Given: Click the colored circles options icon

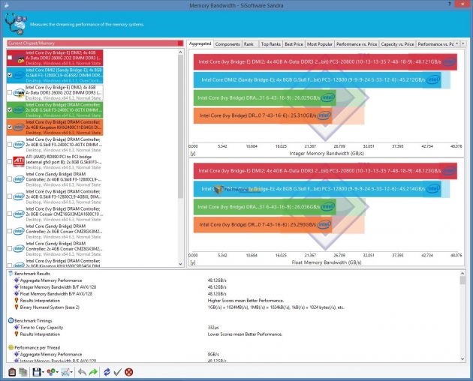Looking at the screenshot, I should click(x=51, y=372).
